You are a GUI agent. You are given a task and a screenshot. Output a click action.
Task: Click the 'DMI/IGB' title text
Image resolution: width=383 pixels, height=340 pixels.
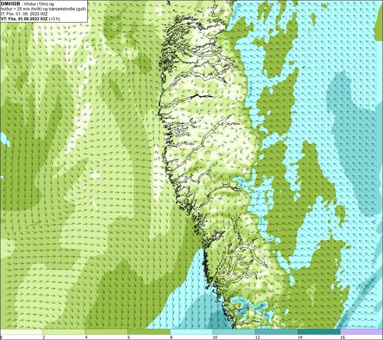(x=10, y=4)
